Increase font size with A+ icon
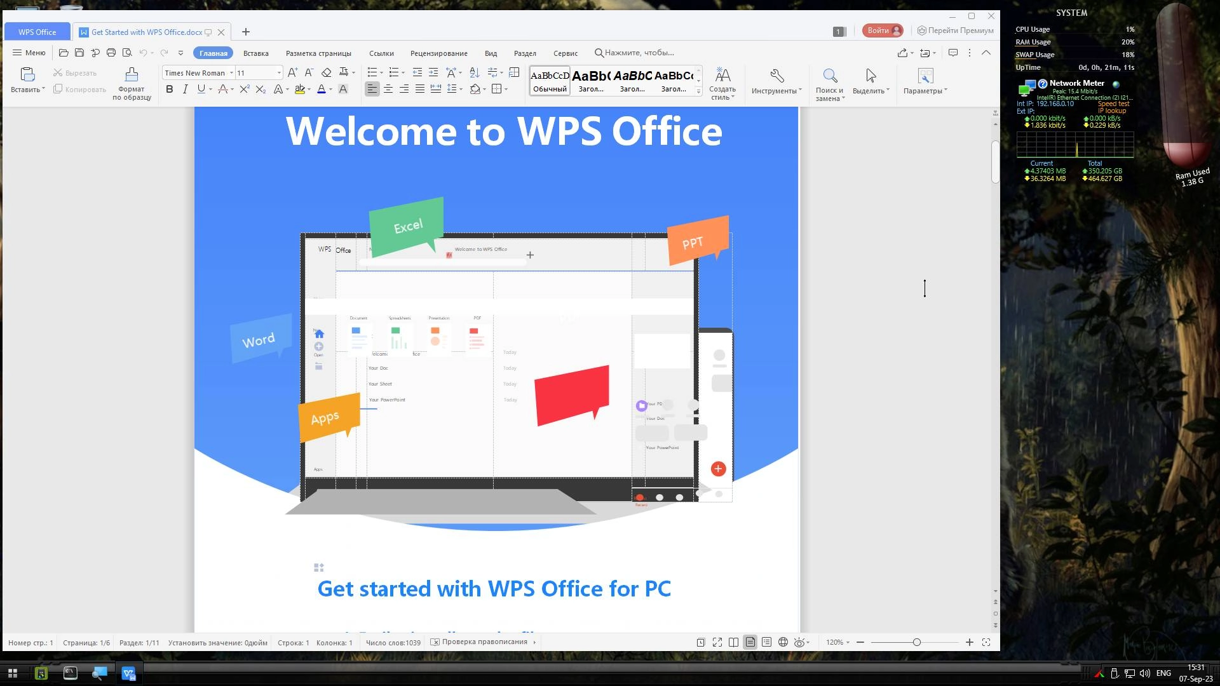The width and height of the screenshot is (1220, 686). [x=292, y=72]
